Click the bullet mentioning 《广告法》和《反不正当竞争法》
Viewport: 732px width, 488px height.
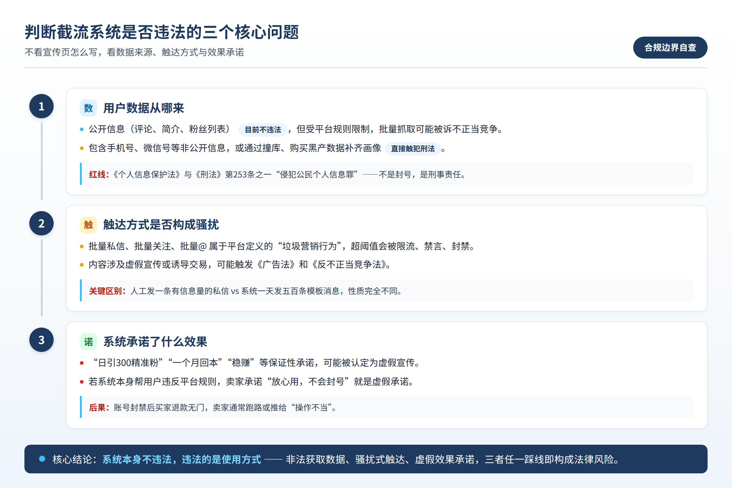point(236,264)
